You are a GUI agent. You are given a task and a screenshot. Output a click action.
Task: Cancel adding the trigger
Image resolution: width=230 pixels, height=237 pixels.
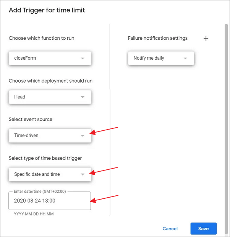point(170,229)
